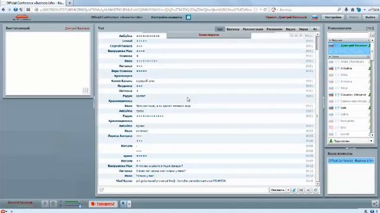Viewport: 380px width, 213px height.
Task: Click the browser downloads arrow icon
Action: tap(346, 9)
